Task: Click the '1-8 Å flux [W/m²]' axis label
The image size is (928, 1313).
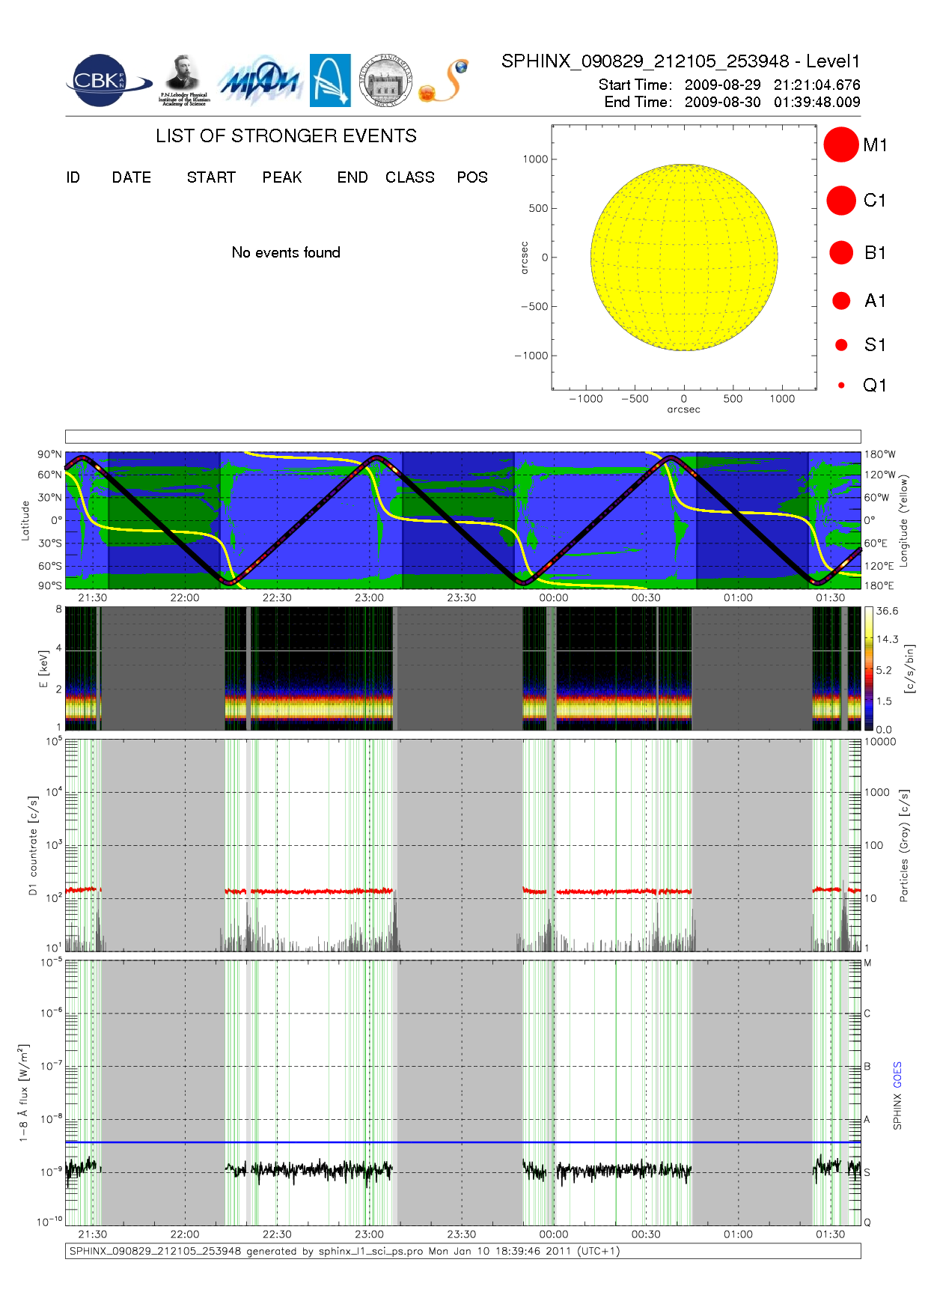Action: tap(24, 1093)
